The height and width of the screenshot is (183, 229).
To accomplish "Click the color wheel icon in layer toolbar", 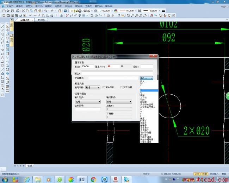I will pos(116,11).
